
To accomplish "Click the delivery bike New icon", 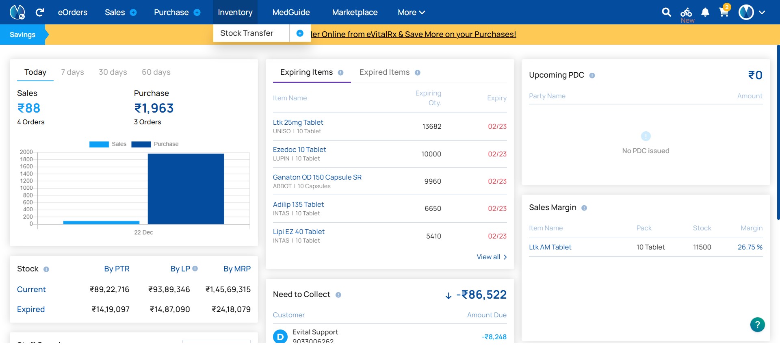I will coord(687,13).
